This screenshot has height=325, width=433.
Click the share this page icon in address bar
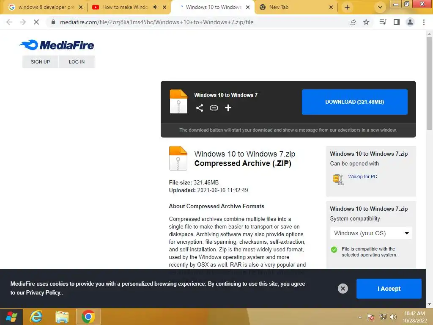pos(353,22)
